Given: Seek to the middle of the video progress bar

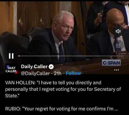Looking at the screenshot, I should tap(71, 56).
